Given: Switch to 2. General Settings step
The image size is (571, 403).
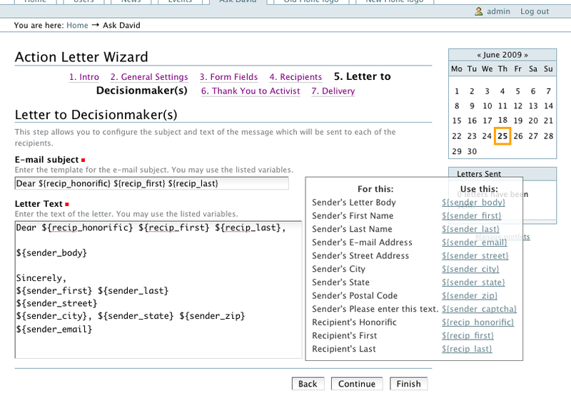Looking at the screenshot, I should pos(149,77).
